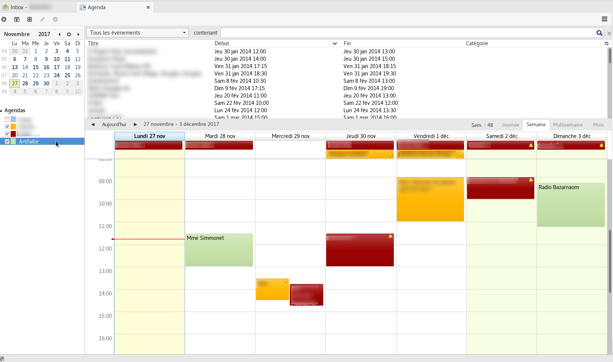613x362 pixels.
Task: Enable the blue agenda checkbox
Action: tap(7, 119)
